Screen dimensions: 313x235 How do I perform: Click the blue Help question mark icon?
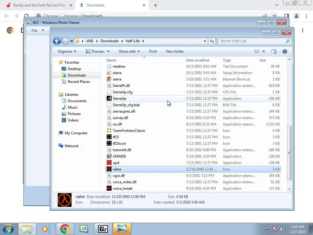click(x=285, y=51)
